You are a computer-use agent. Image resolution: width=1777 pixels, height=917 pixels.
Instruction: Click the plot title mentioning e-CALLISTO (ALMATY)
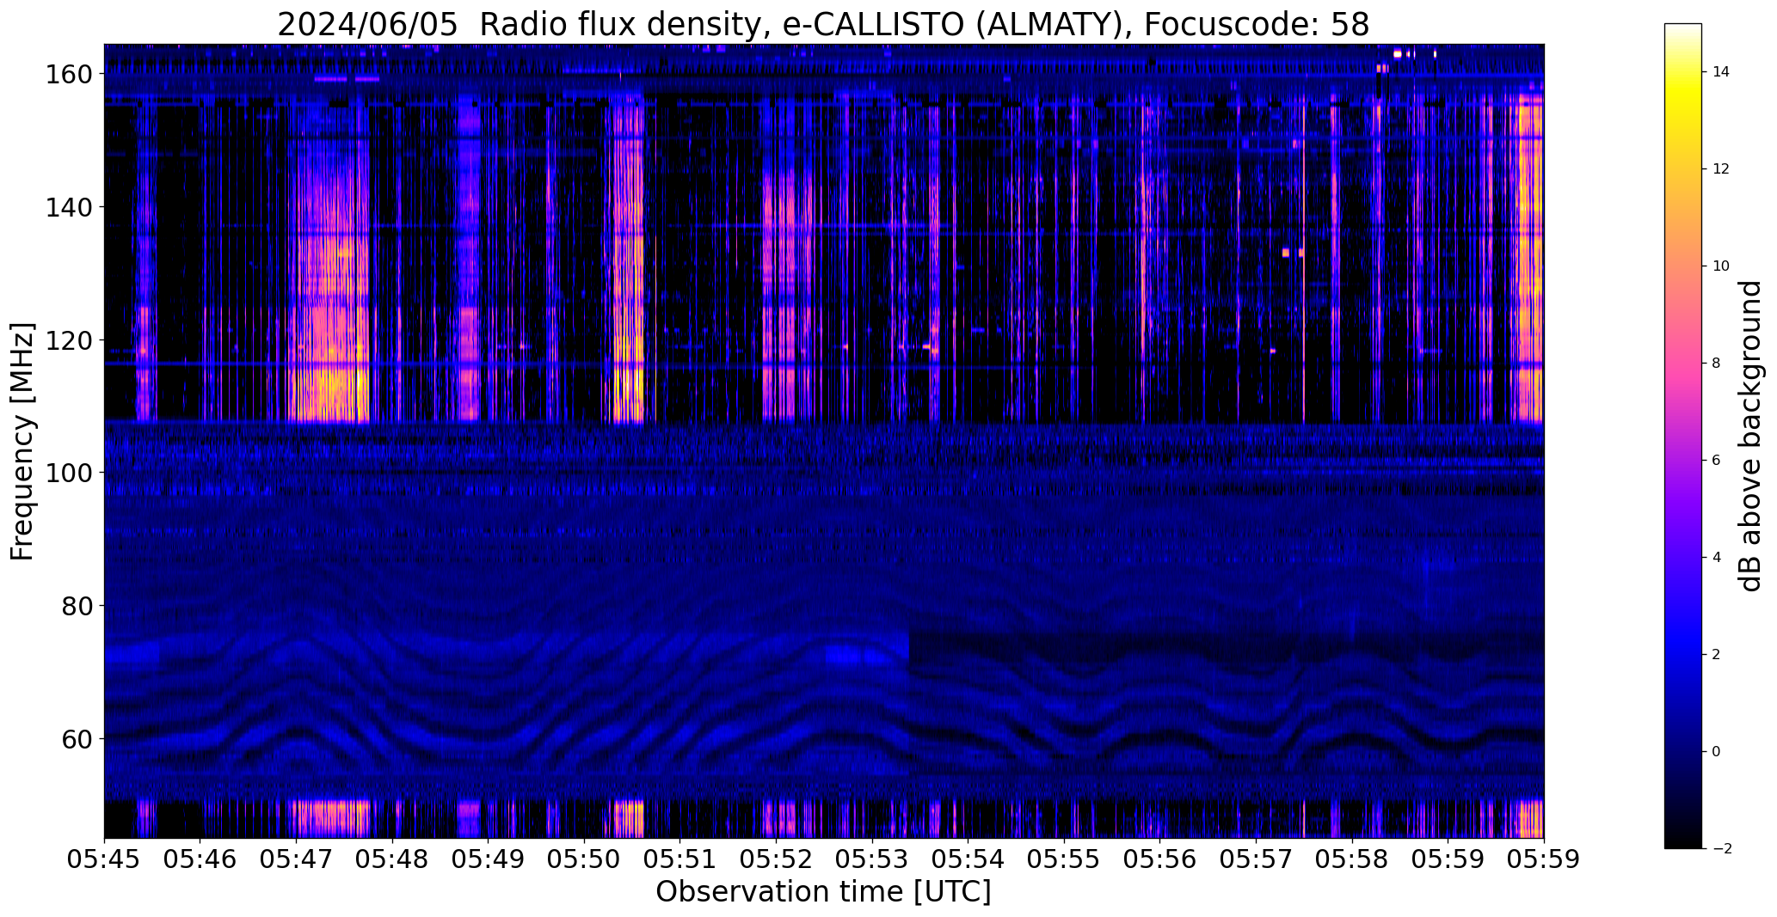tap(823, 24)
